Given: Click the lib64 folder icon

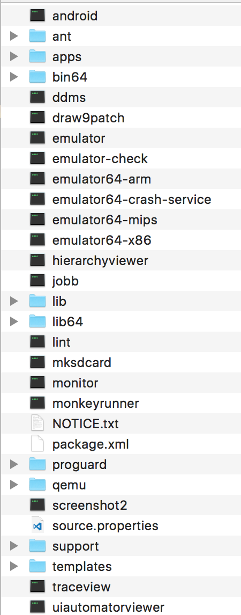Looking at the screenshot, I should pos(37,321).
